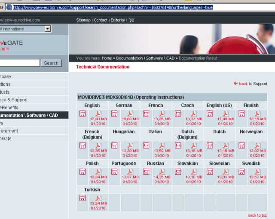Add Swedish document to cart

pyautogui.click(x=241, y=172)
